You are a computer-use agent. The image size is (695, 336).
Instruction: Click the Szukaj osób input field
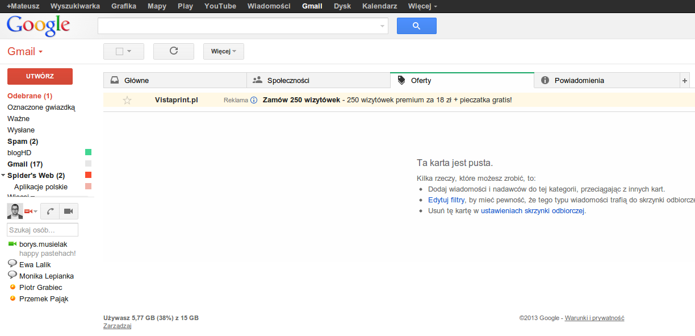click(x=43, y=230)
